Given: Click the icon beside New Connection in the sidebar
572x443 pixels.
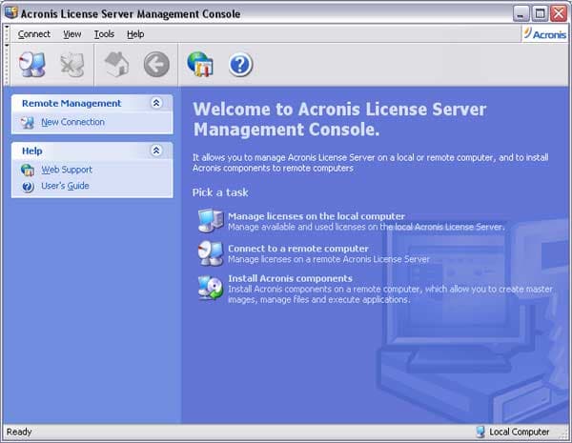Looking at the screenshot, I should click(28, 123).
